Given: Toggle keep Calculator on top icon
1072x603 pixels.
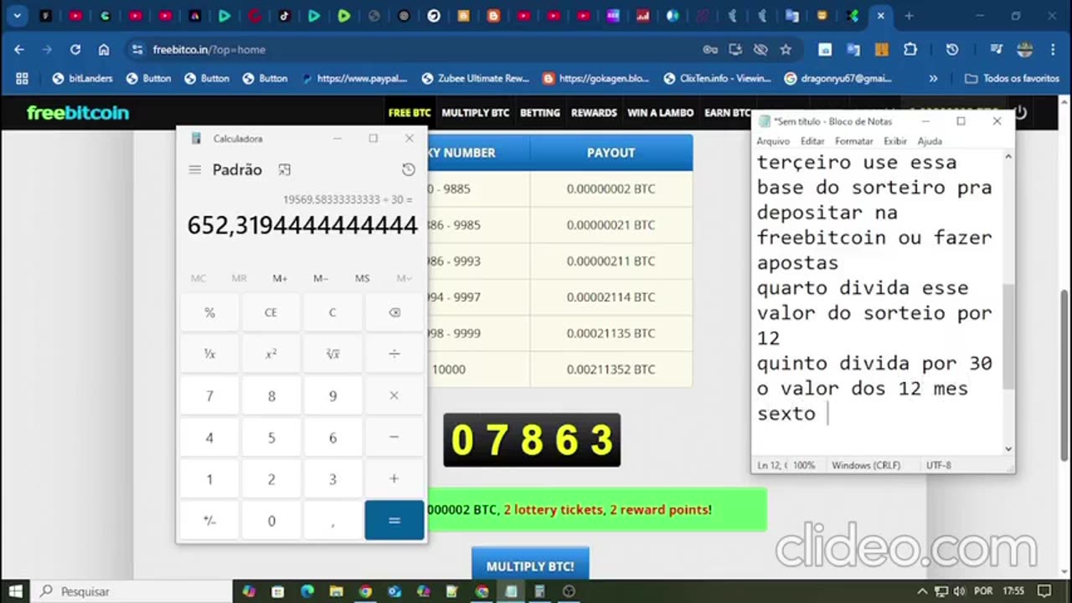Looking at the screenshot, I should (x=284, y=169).
